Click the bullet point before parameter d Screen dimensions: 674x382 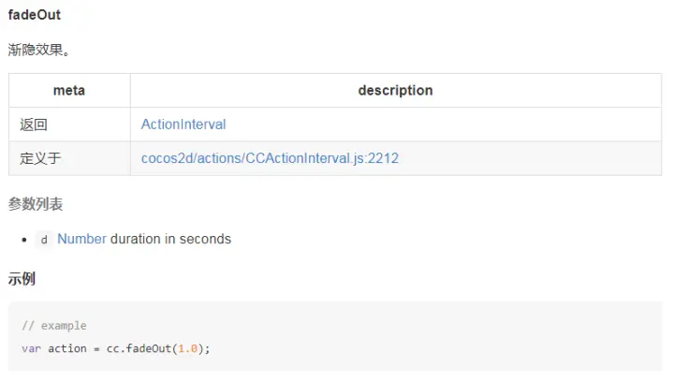(x=24, y=240)
